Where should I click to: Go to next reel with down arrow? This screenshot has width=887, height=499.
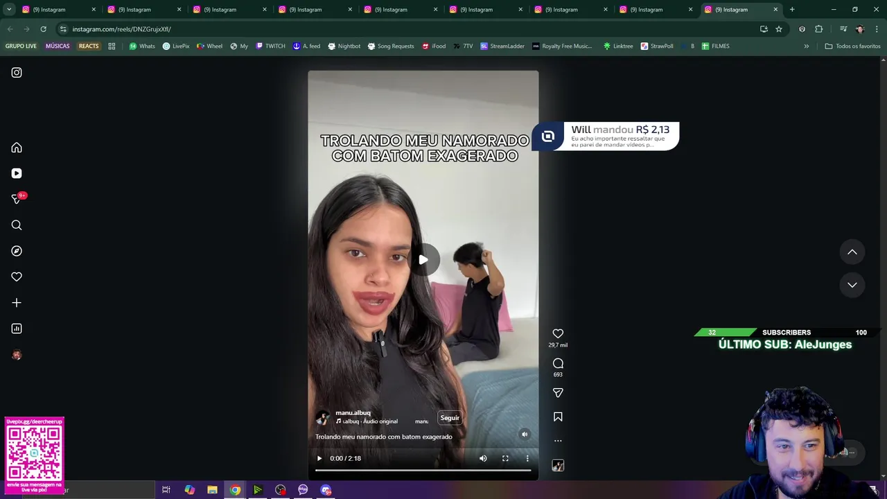852,285
